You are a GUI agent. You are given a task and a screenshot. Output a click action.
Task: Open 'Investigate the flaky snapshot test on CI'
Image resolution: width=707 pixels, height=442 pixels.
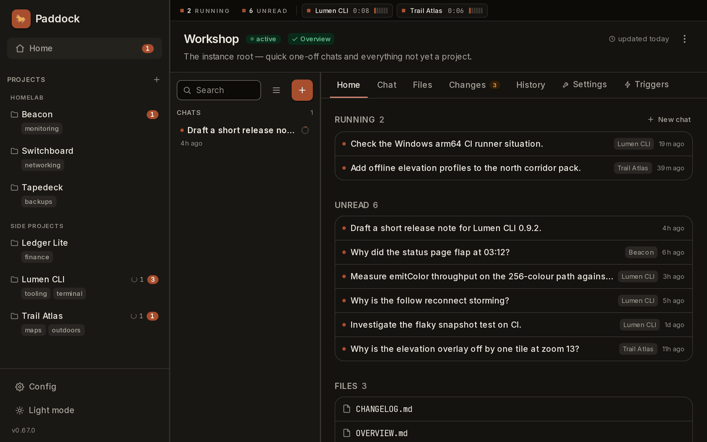[x=514, y=325]
